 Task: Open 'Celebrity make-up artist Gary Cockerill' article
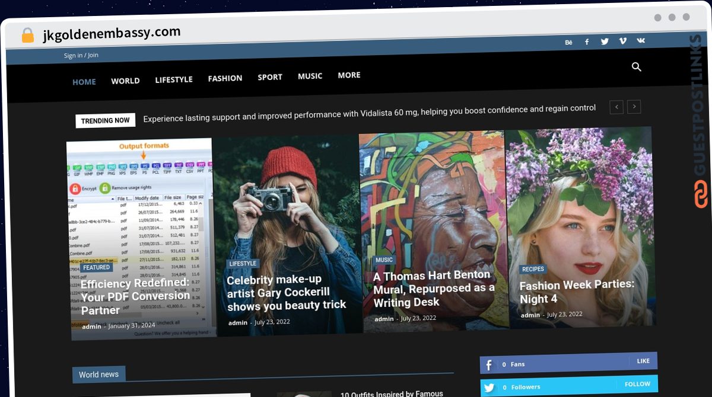coord(286,293)
